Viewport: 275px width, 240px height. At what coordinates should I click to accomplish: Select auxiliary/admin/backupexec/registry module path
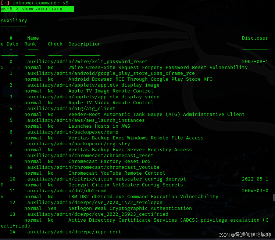coord(79,144)
